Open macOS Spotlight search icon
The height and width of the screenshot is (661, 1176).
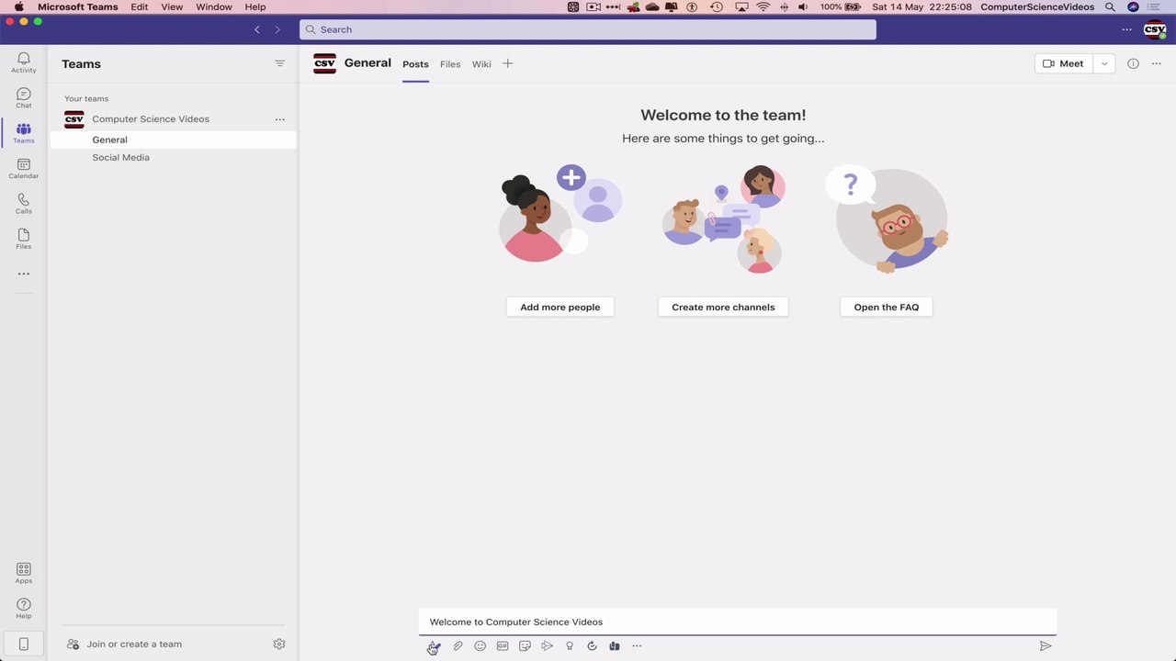point(1110,6)
